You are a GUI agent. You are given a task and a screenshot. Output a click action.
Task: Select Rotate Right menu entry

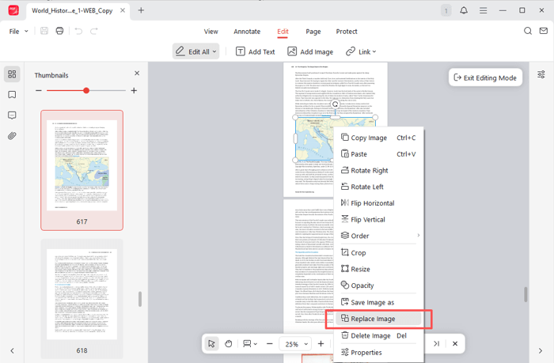pos(380,171)
